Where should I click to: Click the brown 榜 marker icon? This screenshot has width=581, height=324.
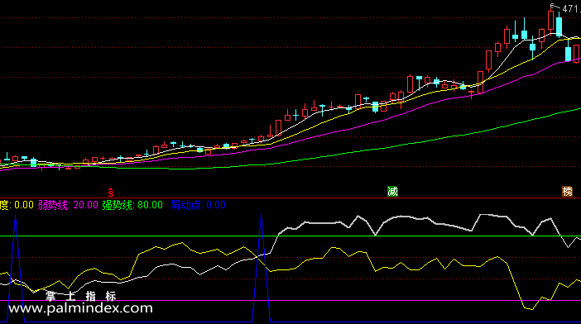[x=567, y=192]
